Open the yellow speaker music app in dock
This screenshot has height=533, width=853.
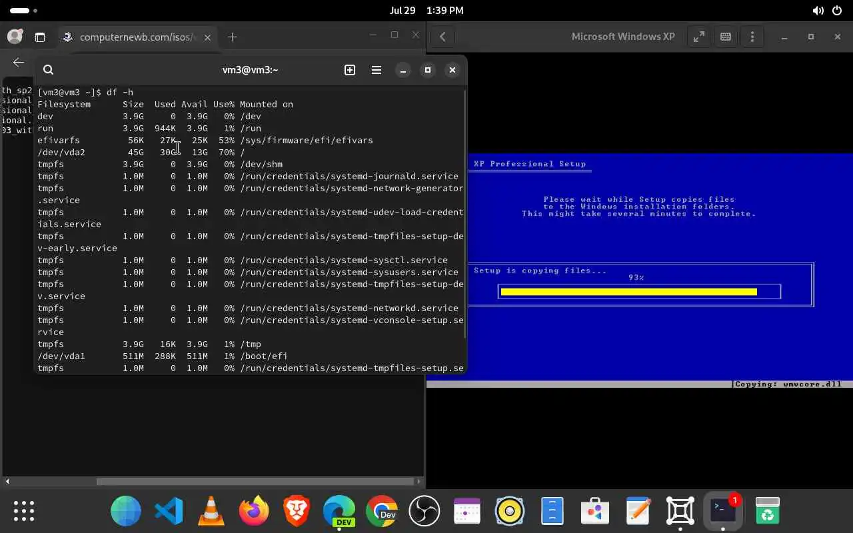click(x=510, y=511)
